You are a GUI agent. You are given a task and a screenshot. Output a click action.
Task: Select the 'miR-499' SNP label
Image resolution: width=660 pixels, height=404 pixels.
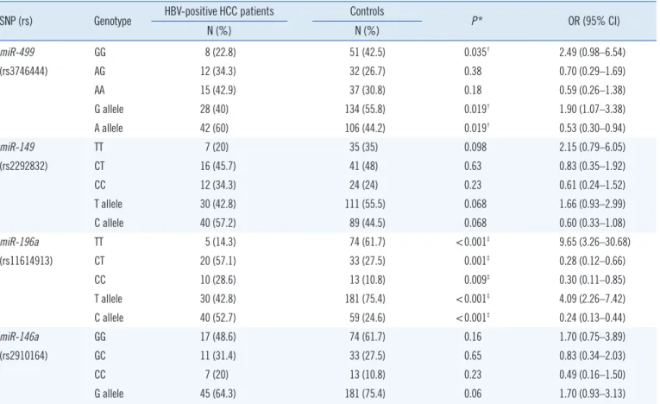click(17, 53)
